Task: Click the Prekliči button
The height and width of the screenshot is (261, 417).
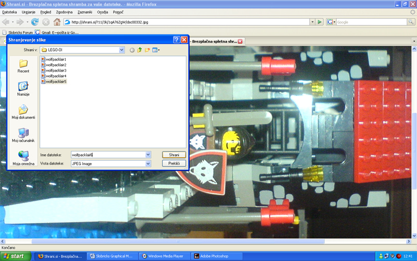Action: 174,163
